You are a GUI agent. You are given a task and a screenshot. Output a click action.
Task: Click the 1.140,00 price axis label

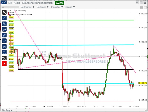143,100
